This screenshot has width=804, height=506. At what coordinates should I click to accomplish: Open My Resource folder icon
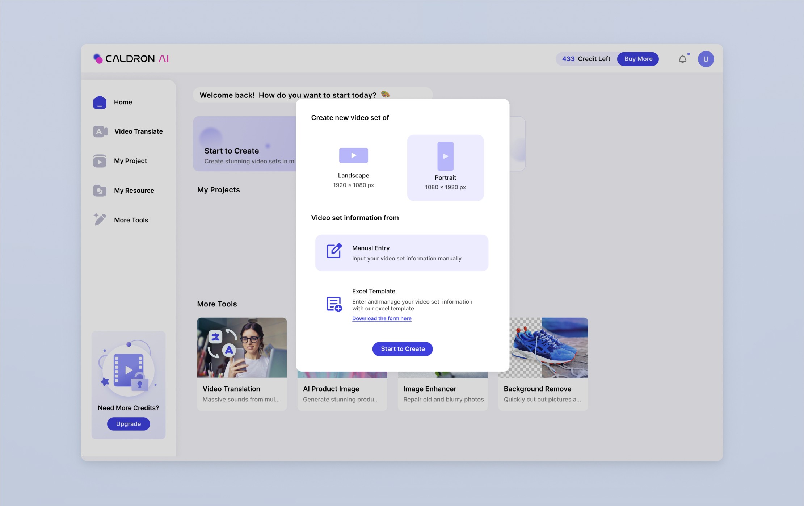tap(100, 191)
